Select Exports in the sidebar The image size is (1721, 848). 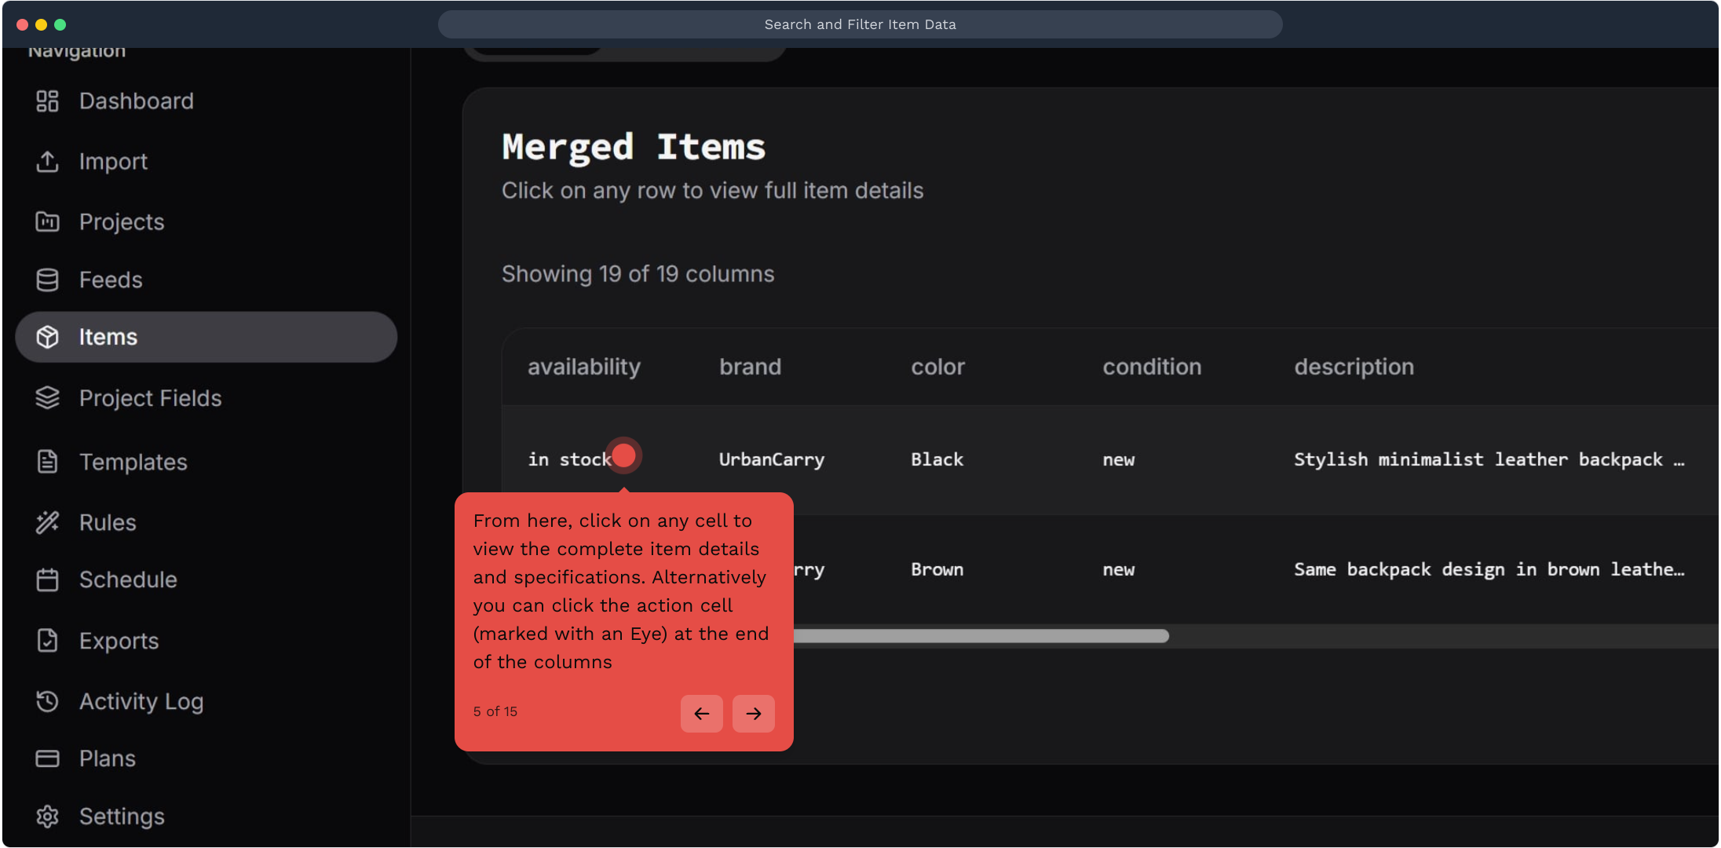tap(119, 641)
